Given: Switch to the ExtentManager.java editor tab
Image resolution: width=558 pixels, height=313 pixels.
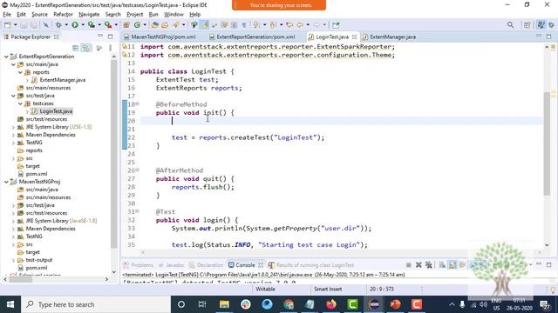Looking at the screenshot, I should point(389,37).
